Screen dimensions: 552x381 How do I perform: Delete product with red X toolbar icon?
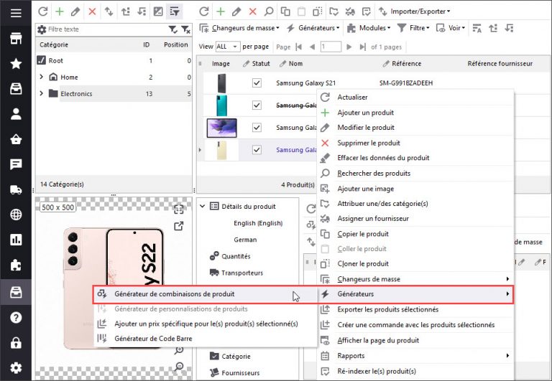(x=253, y=11)
